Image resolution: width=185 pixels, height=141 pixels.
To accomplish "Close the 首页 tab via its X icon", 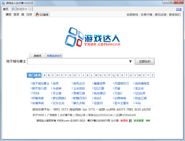I will coord(13,9).
